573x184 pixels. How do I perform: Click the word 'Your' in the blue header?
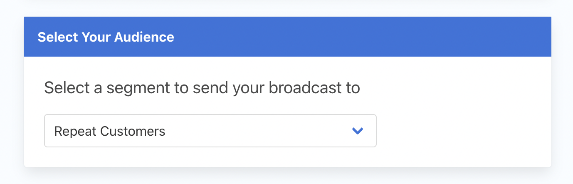tap(96, 37)
